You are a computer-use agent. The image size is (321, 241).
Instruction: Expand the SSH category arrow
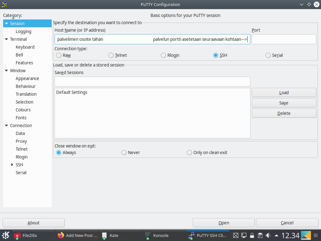coord(12,165)
